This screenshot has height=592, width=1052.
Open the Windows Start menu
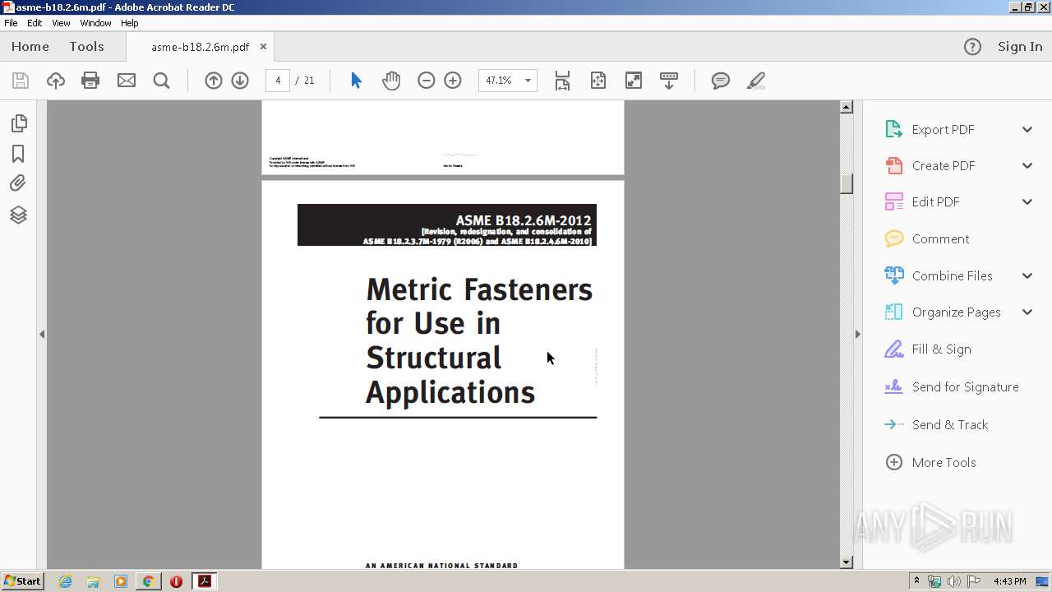coord(22,581)
